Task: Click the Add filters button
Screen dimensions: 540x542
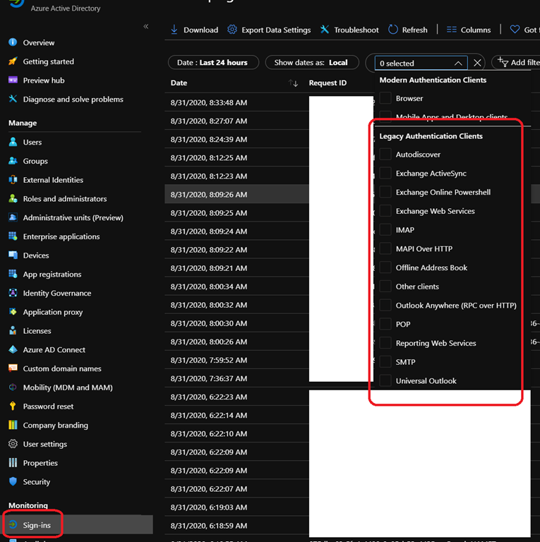Action: point(517,62)
